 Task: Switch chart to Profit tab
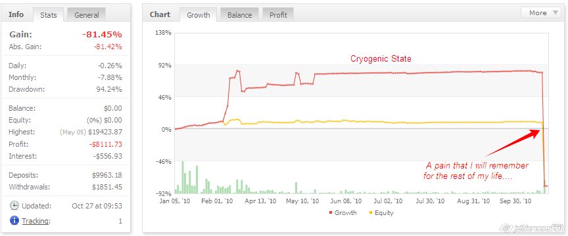point(278,15)
